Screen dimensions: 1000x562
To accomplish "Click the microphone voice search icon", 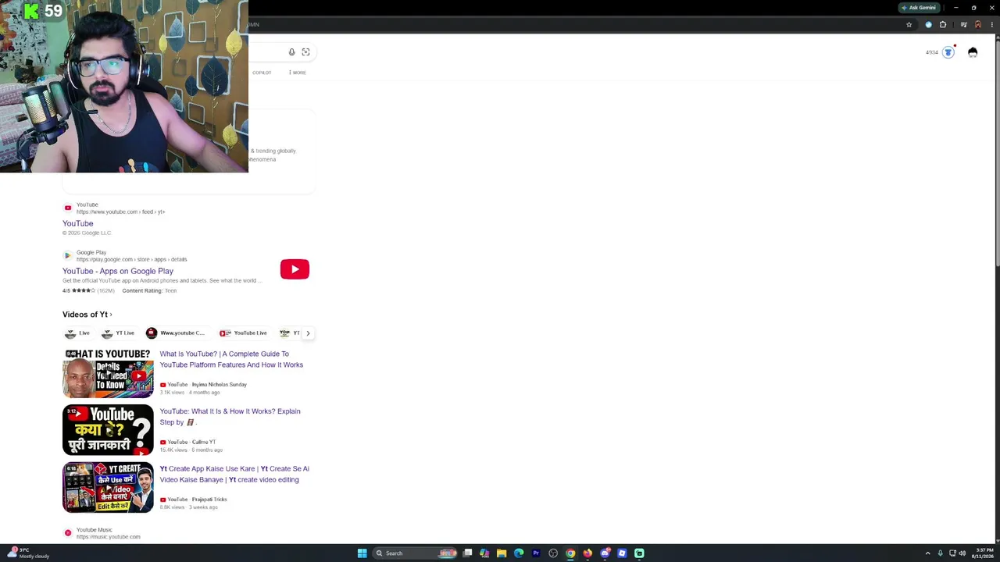I will coord(291,52).
